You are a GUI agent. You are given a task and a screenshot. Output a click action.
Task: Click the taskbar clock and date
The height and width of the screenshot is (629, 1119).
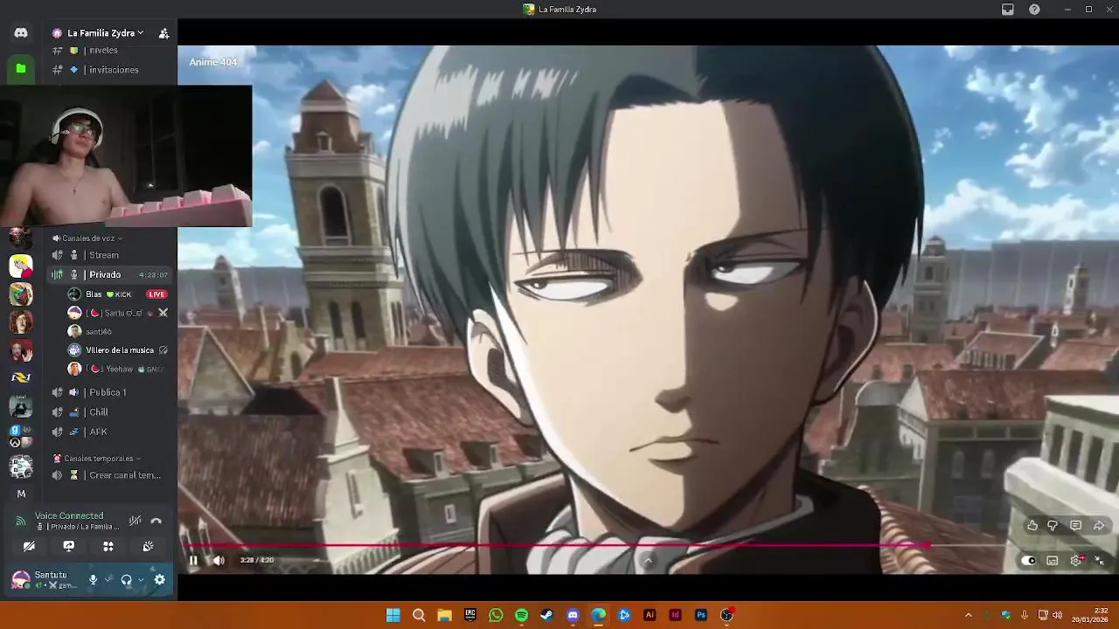1089,615
